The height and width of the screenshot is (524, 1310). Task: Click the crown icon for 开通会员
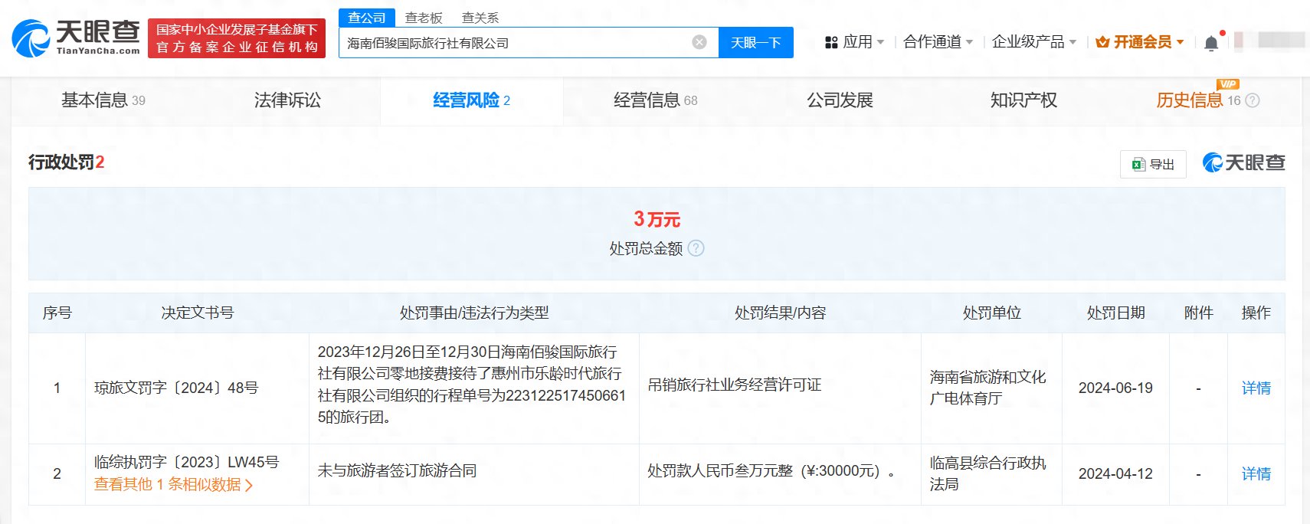coord(1102,42)
